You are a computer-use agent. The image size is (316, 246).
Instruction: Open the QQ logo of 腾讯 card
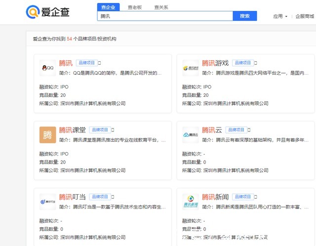pyautogui.click(x=48, y=68)
